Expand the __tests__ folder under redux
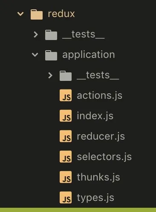This screenshot has width=156, height=212. point(36,34)
